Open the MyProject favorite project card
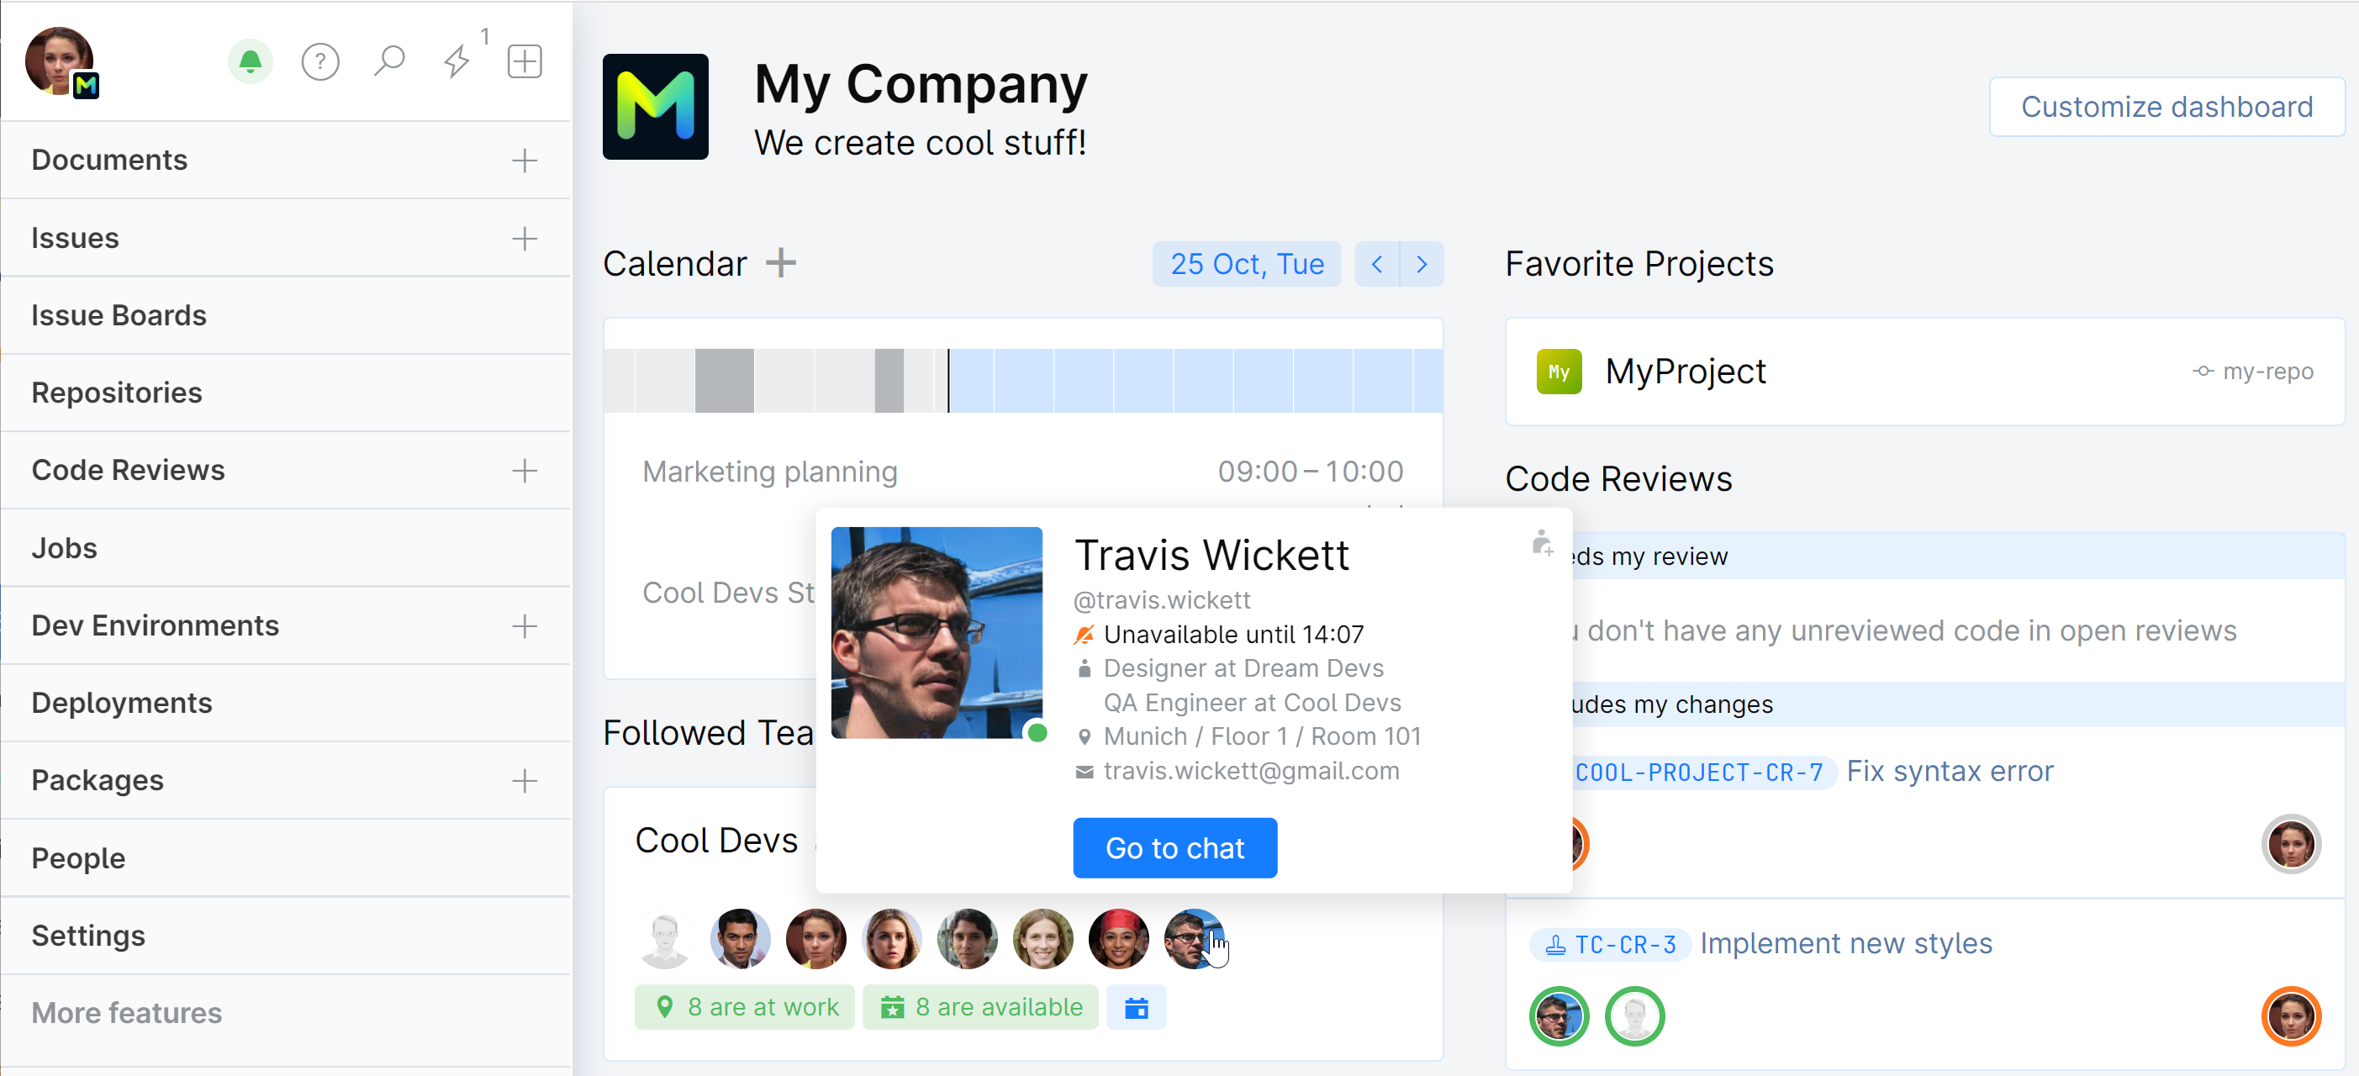This screenshot has height=1076, width=2359. coord(1685,372)
